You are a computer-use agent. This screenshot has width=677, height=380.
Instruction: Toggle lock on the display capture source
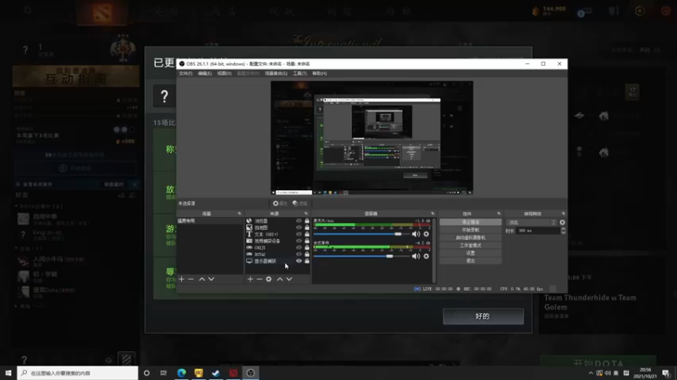[x=307, y=261]
